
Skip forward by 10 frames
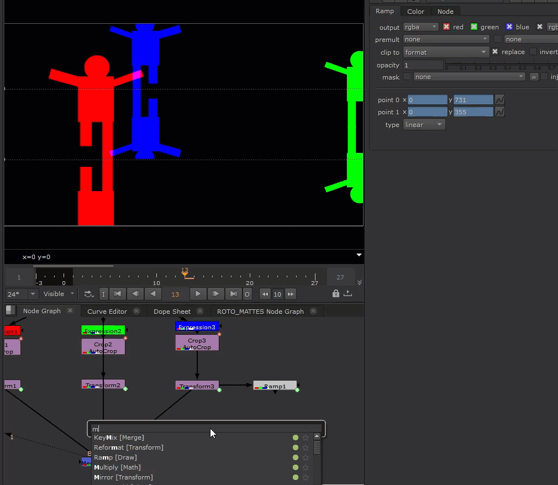coord(291,294)
